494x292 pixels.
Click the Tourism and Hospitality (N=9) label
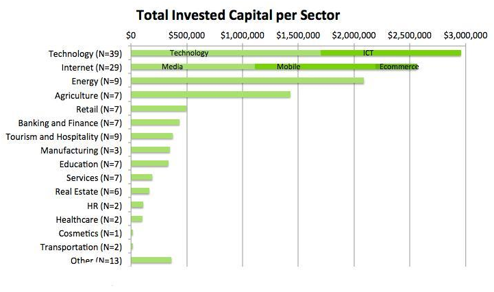coord(64,136)
